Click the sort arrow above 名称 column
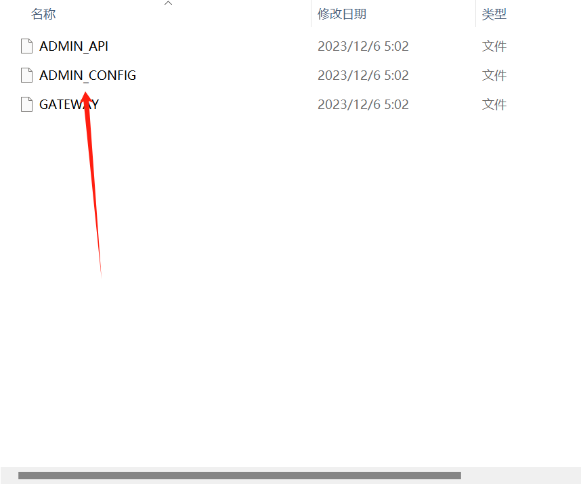 pos(168,3)
